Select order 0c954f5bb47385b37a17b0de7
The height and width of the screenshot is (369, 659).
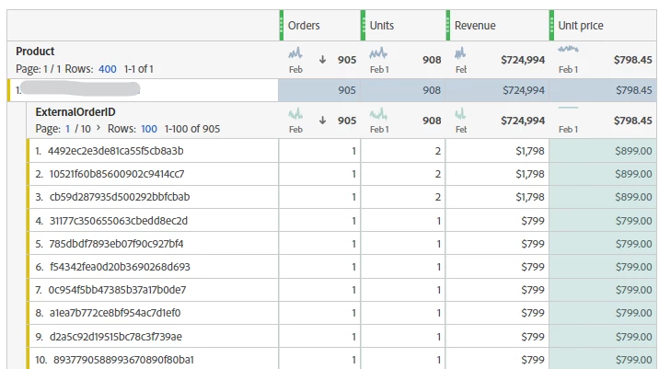(x=117, y=290)
